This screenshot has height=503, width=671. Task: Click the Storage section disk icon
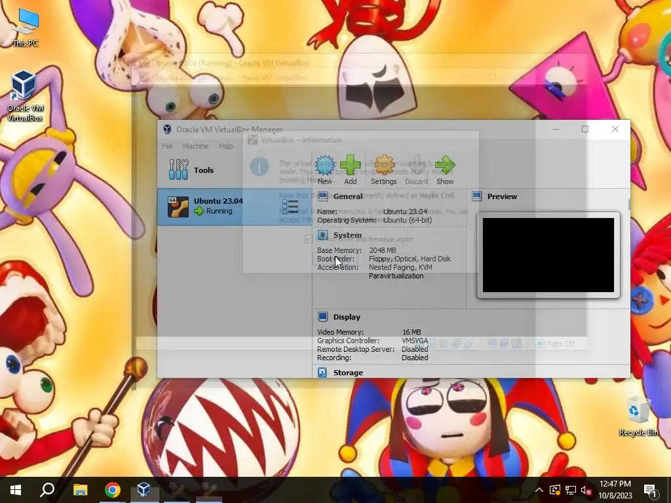[322, 373]
